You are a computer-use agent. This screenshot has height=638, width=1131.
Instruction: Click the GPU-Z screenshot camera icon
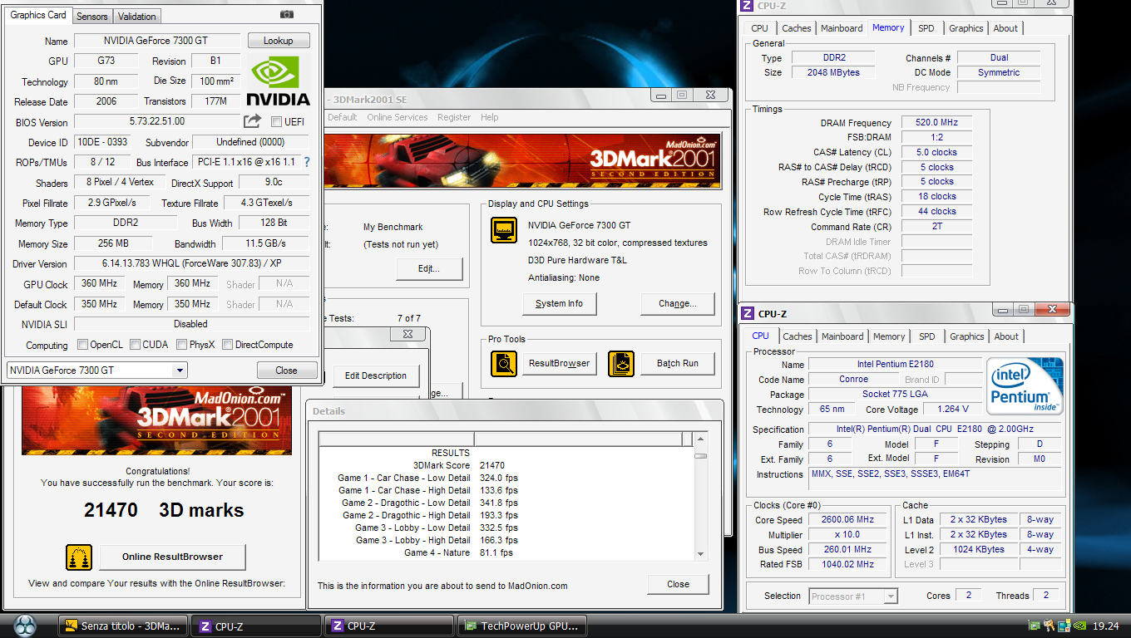[x=287, y=14]
